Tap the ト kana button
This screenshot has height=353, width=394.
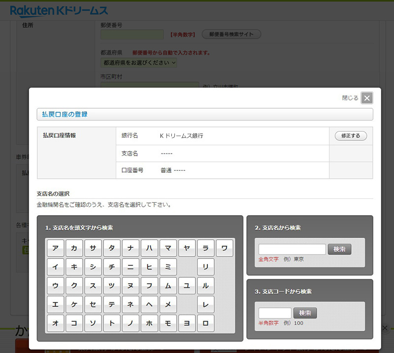(112, 323)
